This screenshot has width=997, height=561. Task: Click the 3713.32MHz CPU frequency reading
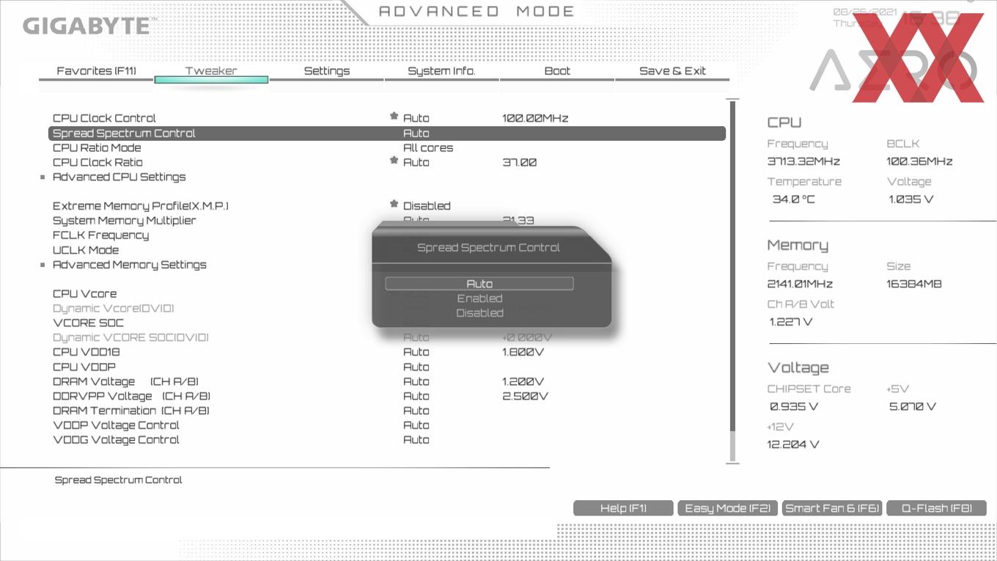pyautogui.click(x=803, y=161)
